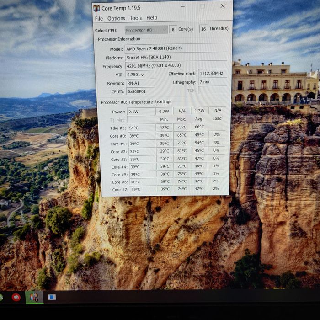Screen dimensions: 320x320
Task: Click Core #3 max temperature 63°C
Action: (182, 159)
